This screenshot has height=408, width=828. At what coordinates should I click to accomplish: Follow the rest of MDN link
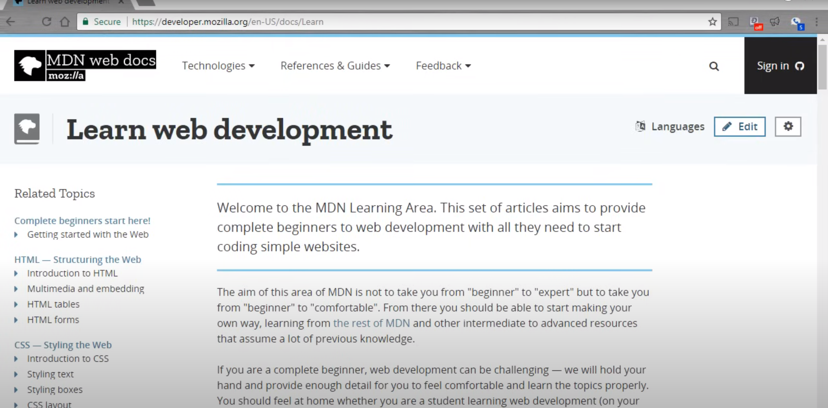tap(371, 323)
